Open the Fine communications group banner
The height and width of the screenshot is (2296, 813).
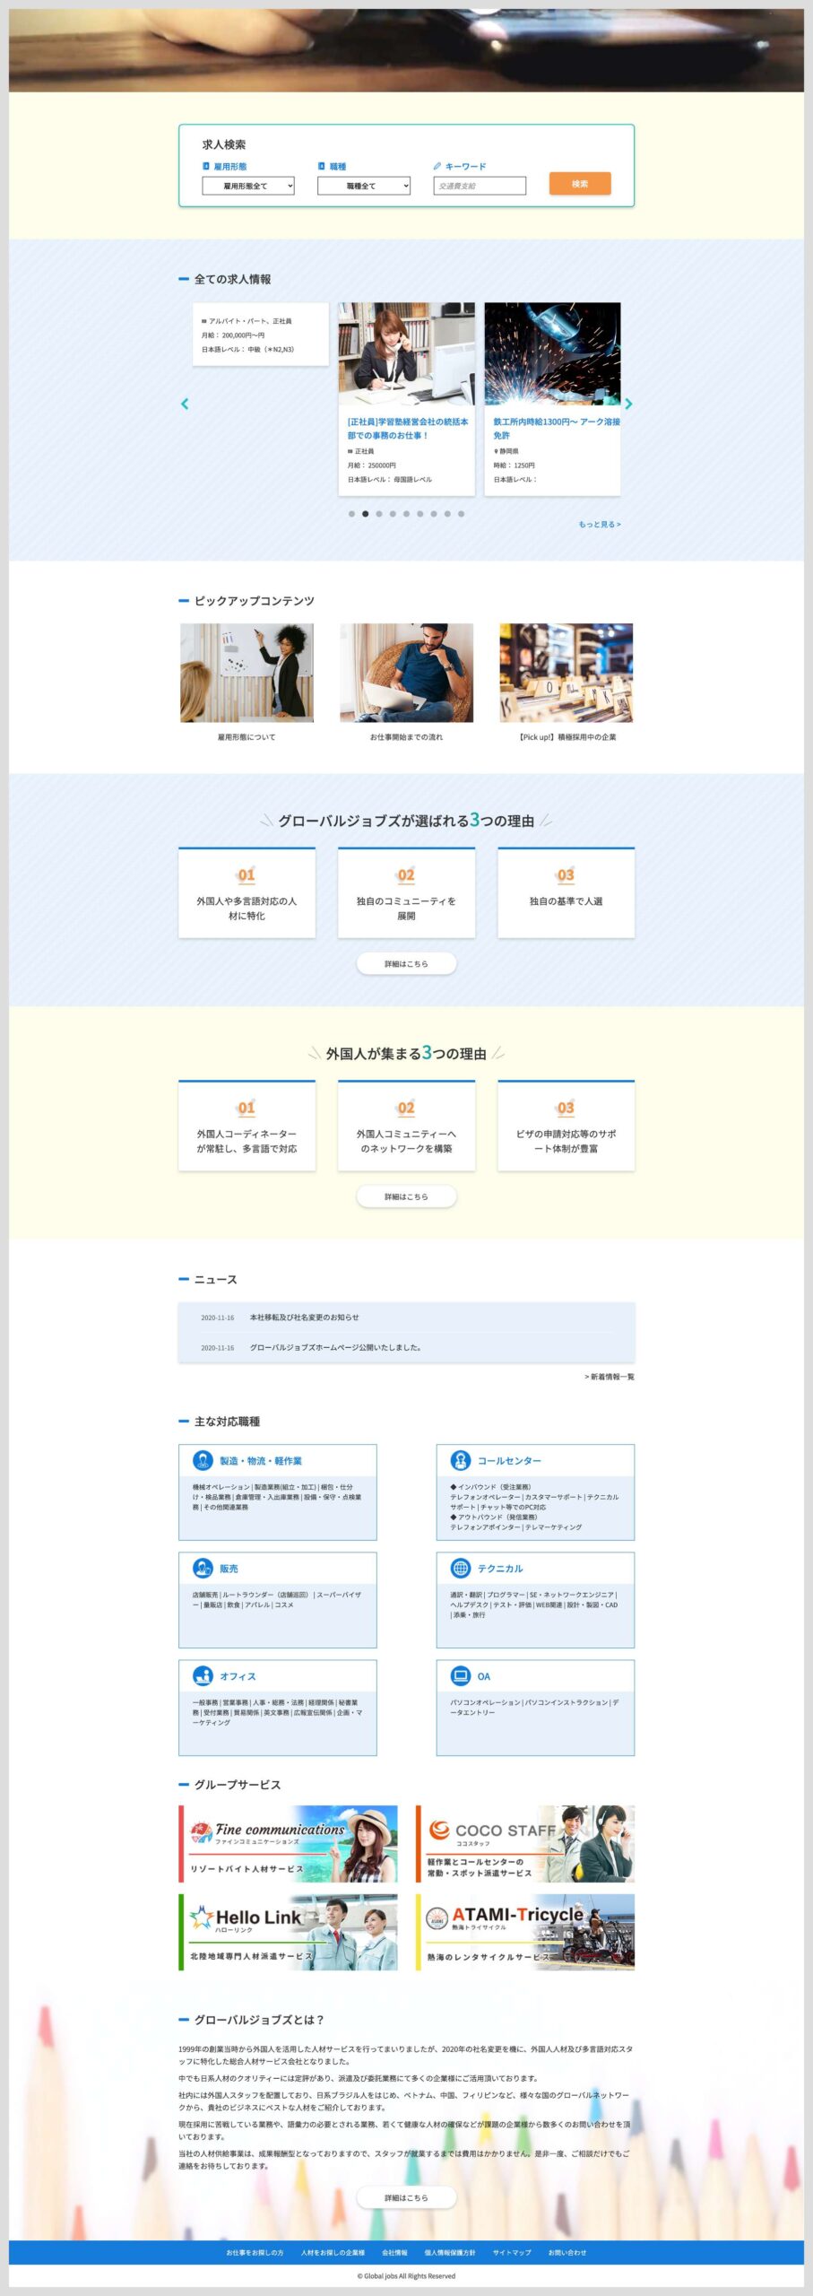click(x=288, y=1843)
